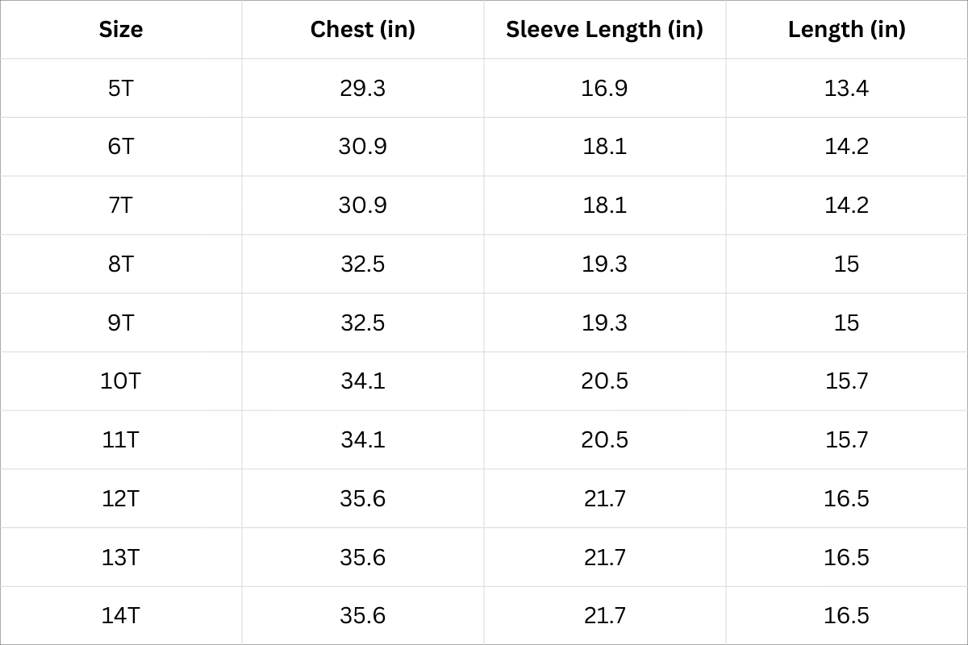Click the length value in the 14T row

[x=846, y=616]
